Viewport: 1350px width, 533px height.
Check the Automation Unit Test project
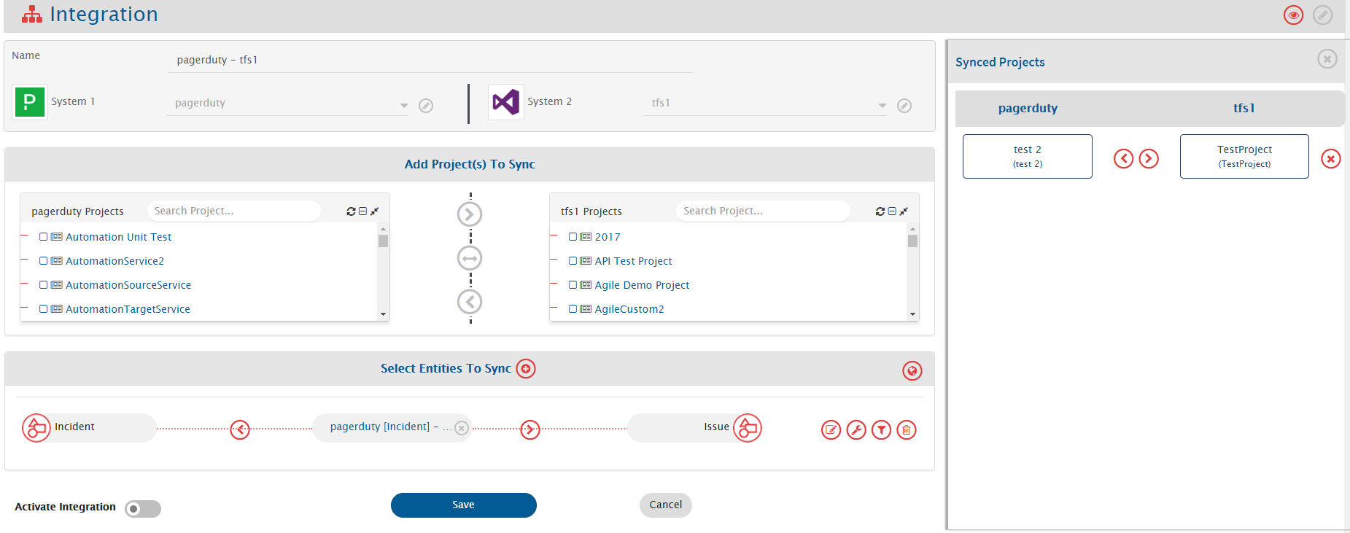pyautogui.click(x=44, y=237)
